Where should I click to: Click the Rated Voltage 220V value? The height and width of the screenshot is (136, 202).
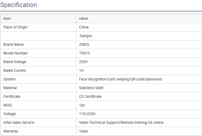pos(83,62)
